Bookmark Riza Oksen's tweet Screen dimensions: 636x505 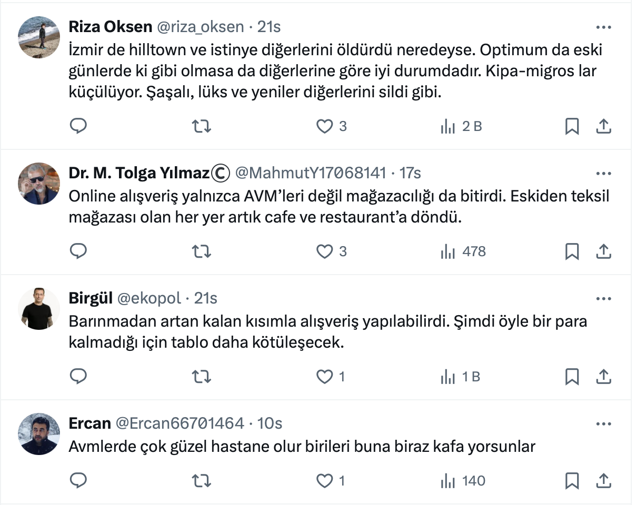pyautogui.click(x=572, y=126)
